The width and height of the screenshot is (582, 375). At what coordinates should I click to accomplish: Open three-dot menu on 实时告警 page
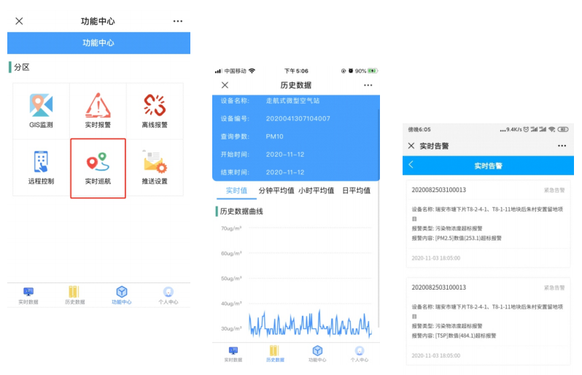[x=562, y=146]
